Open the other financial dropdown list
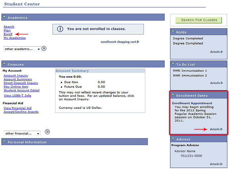 tap(22, 134)
